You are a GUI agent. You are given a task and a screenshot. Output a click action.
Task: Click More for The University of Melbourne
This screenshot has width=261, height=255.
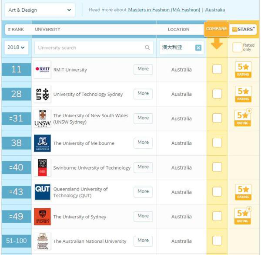tap(143, 143)
